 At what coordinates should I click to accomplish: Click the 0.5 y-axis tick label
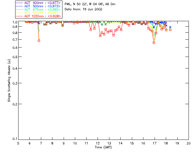[x=15, y=57]
